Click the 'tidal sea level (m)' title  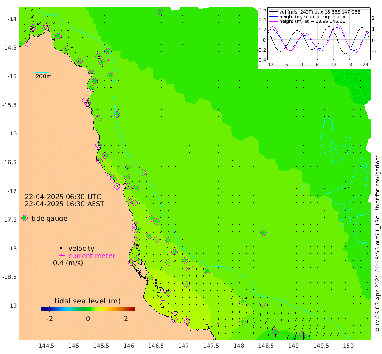[x=87, y=301]
